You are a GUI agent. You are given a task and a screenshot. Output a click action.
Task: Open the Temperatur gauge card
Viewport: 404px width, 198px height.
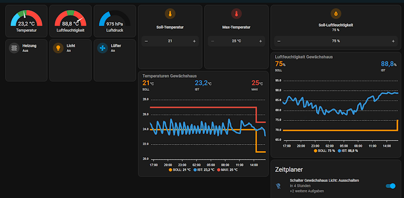26,21
